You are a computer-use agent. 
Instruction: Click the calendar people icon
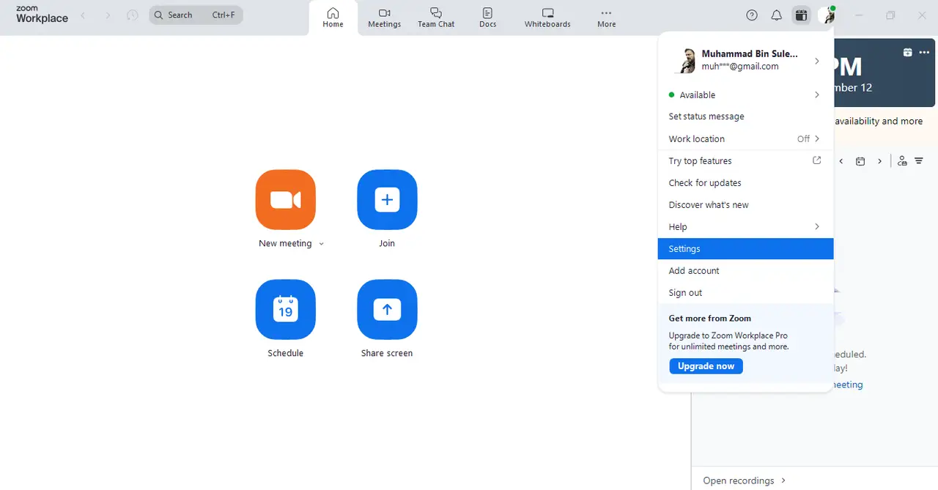[x=902, y=161]
